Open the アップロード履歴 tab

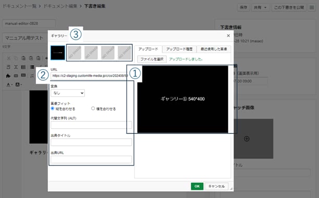click(179, 49)
